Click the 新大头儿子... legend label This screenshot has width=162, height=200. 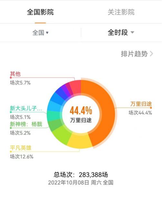tap(26, 108)
